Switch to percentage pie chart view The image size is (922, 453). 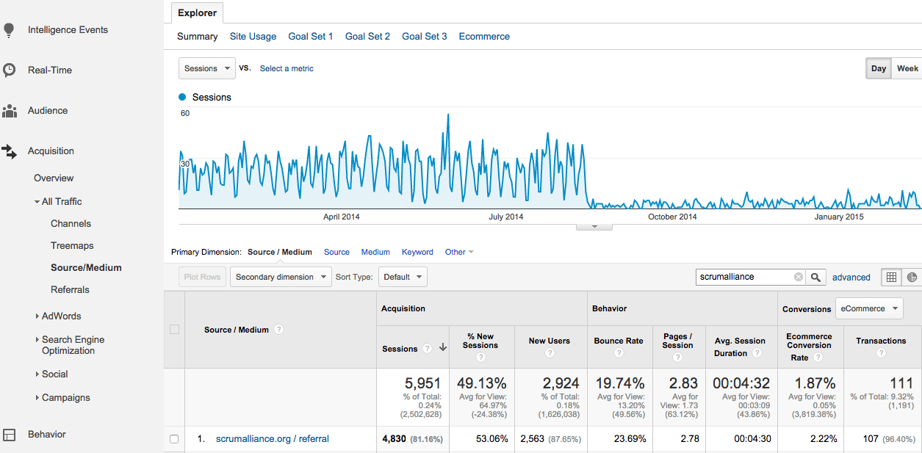click(912, 277)
